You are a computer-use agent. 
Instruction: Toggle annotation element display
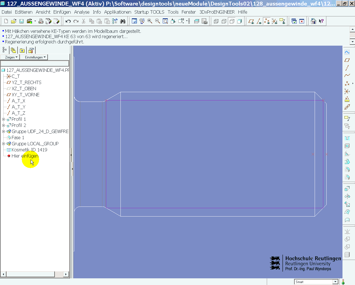(282, 21)
